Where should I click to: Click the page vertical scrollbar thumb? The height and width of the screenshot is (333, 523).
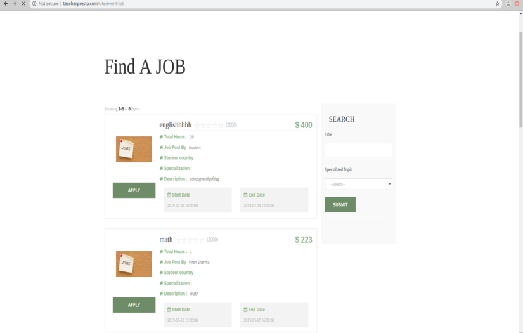tap(520, 79)
